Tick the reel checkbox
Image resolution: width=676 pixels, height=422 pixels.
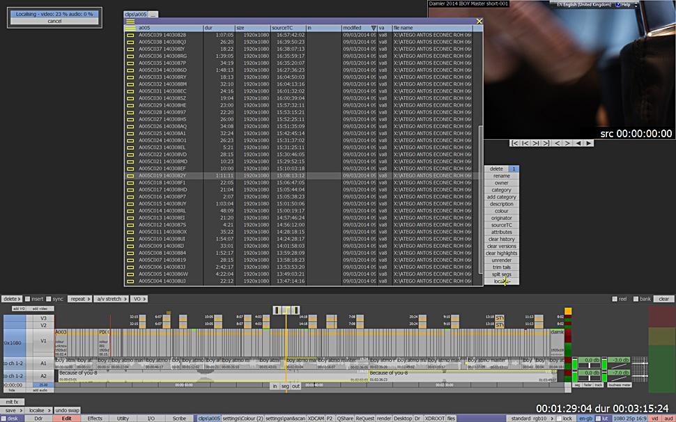coord(615,299)
